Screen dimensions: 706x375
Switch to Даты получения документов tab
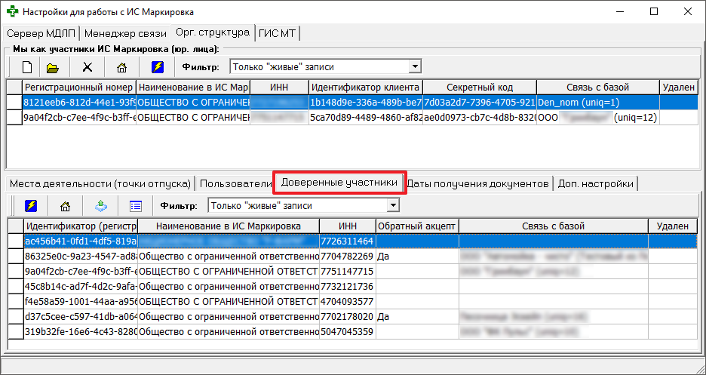click(478, 183)
